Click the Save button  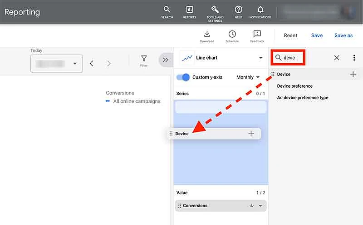click(317, 35)
